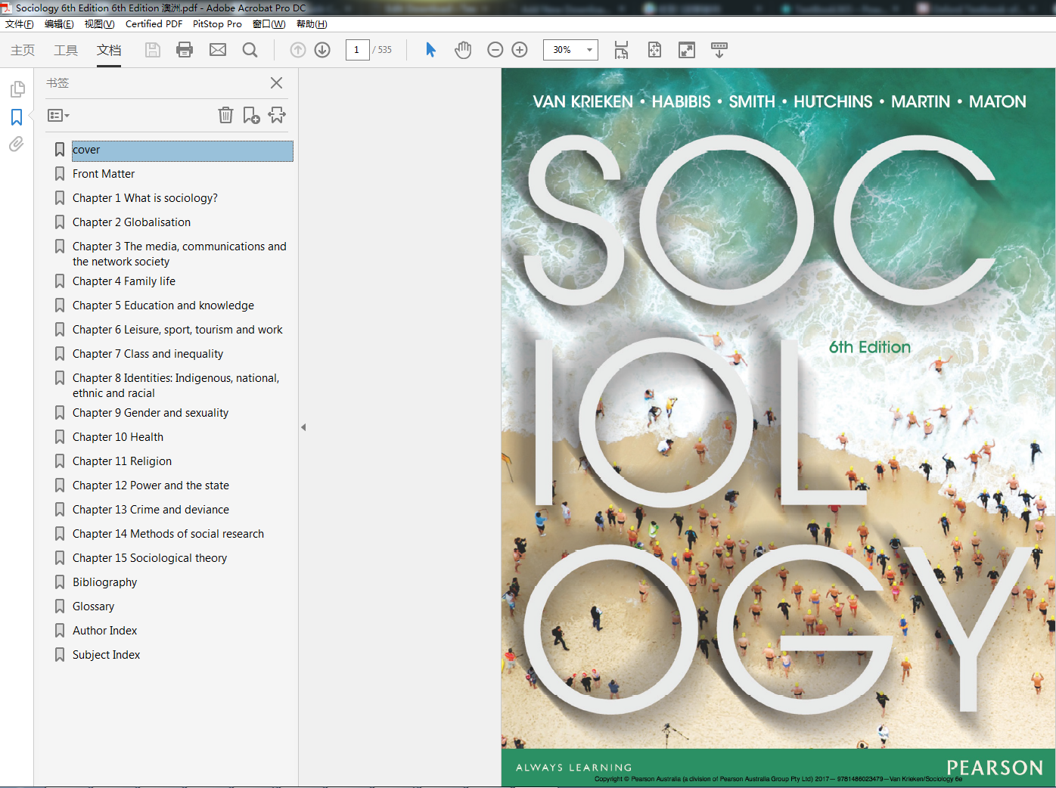Jump to Chapter 11 Religion
This screenshot has width=1056, height=788.
[122, 461]
